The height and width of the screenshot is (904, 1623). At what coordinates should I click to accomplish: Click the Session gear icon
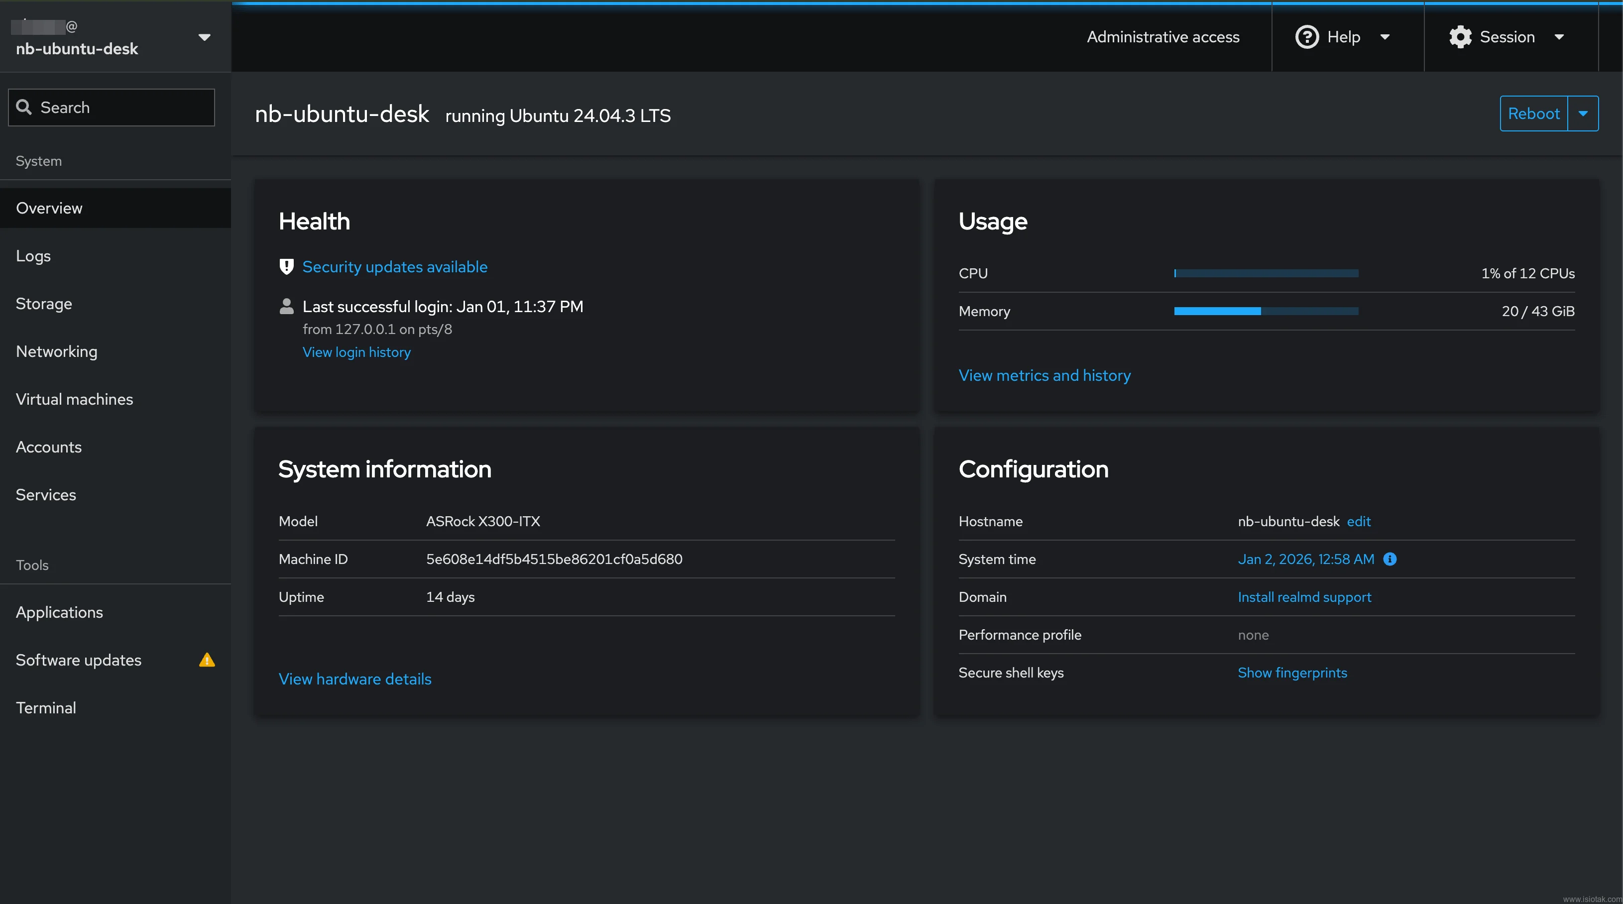(1460, 37)
